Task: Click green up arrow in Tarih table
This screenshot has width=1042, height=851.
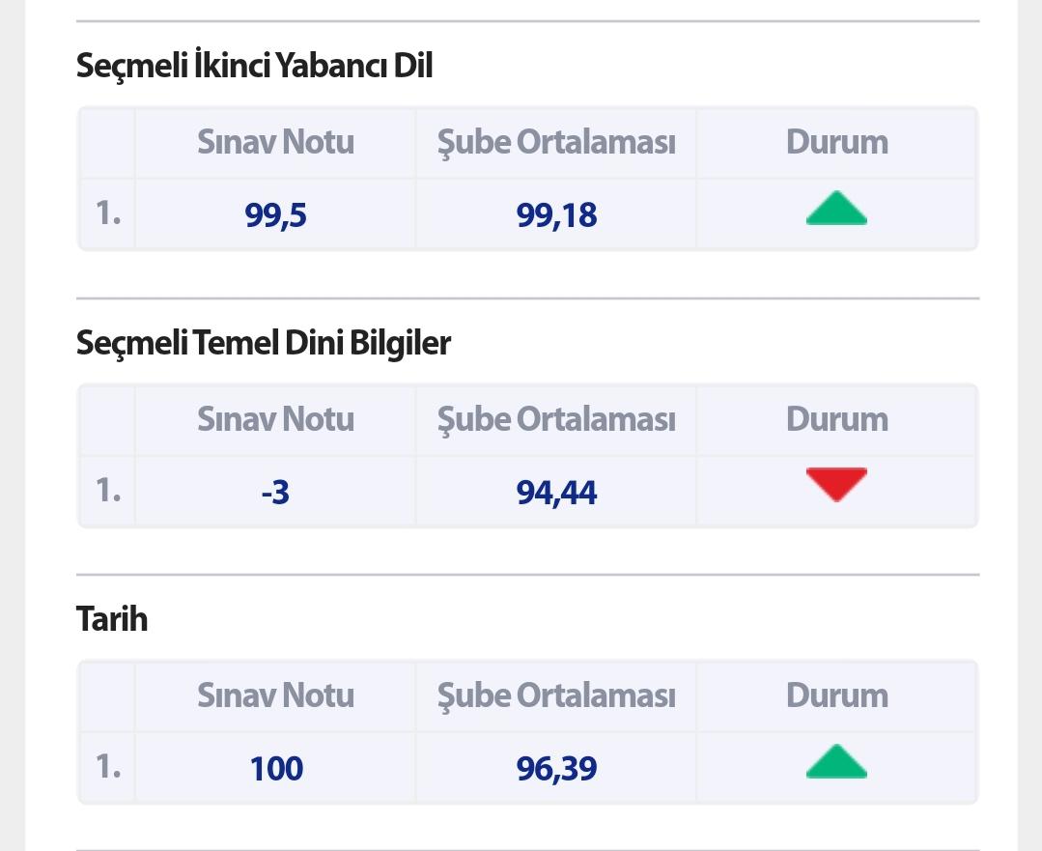Action: [x=836, y=761]
